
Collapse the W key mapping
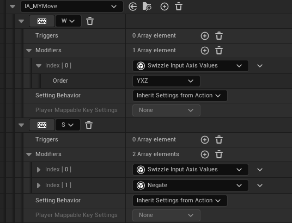(21, 21)
